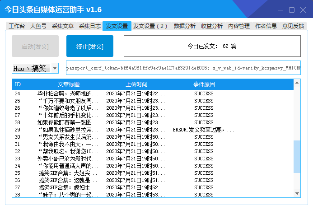This screenshot has height=210, width=313.
Task: Select row 34 "你能用普通话大声的...
Action: coord(153,166)
